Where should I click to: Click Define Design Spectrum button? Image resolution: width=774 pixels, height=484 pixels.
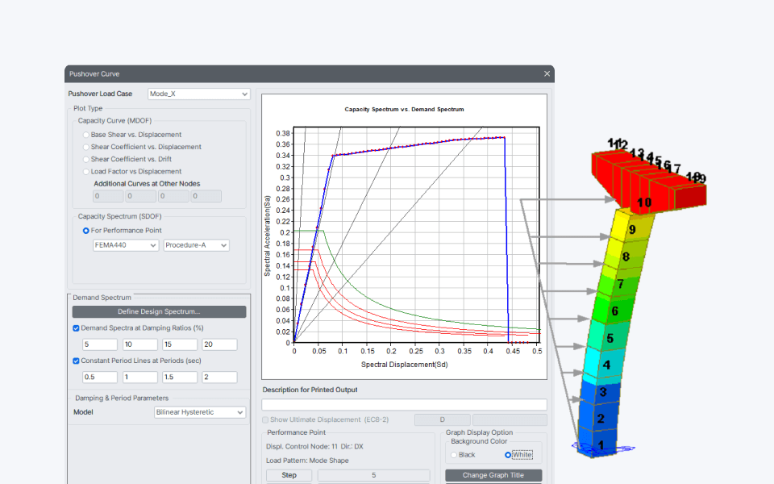pos(159,311)
